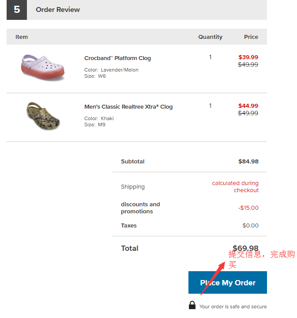Click the padlock secure icon
Screen dimensions: 297x318
coord(192,305)
